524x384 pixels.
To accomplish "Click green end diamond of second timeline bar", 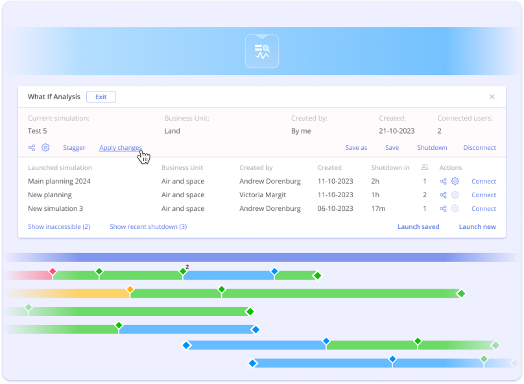I will click(x=461, y=294).
